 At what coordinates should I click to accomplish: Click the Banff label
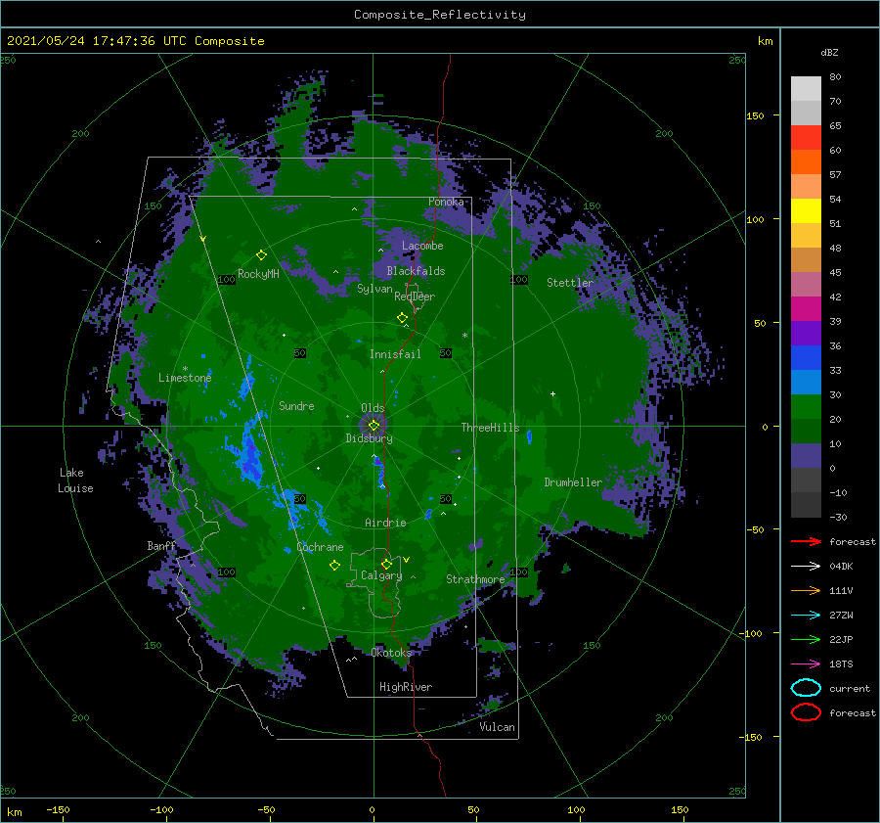pyautogui.click(x=161, y=546)
